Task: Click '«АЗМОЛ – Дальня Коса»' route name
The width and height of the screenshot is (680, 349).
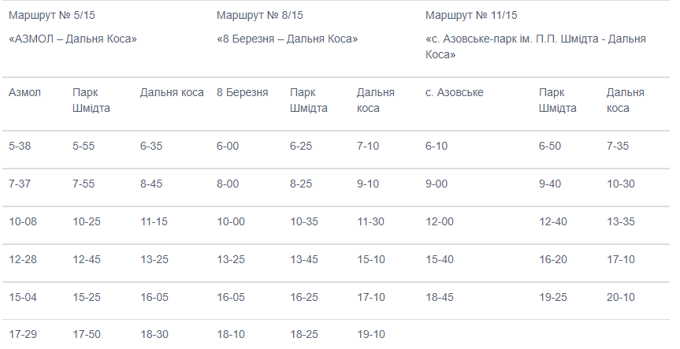Action: click(72, 39)
